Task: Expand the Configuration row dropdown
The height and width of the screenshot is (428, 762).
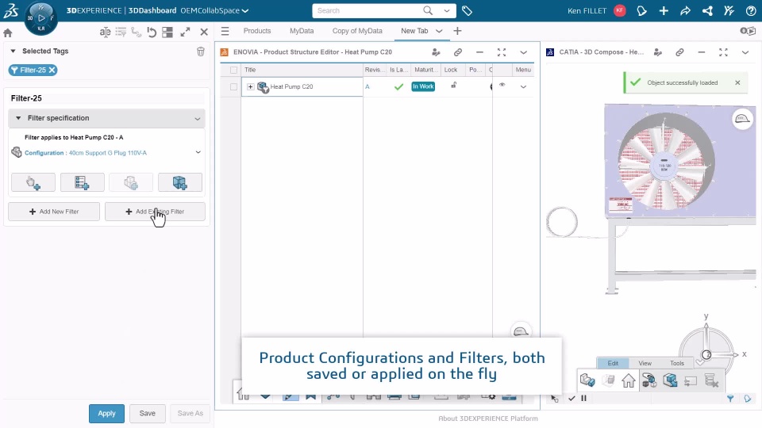Action: coord(198,152)
